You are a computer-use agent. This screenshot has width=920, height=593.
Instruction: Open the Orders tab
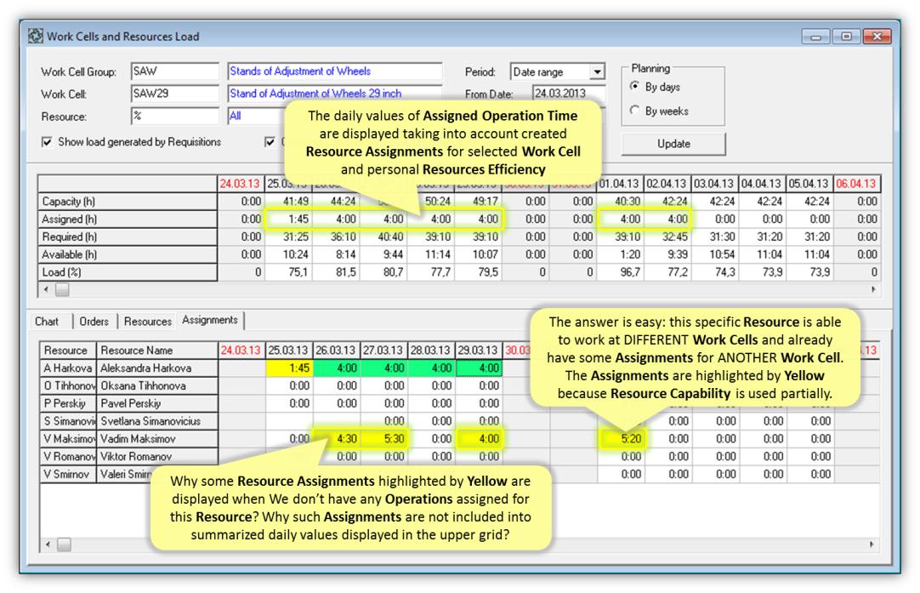[94, 321]
